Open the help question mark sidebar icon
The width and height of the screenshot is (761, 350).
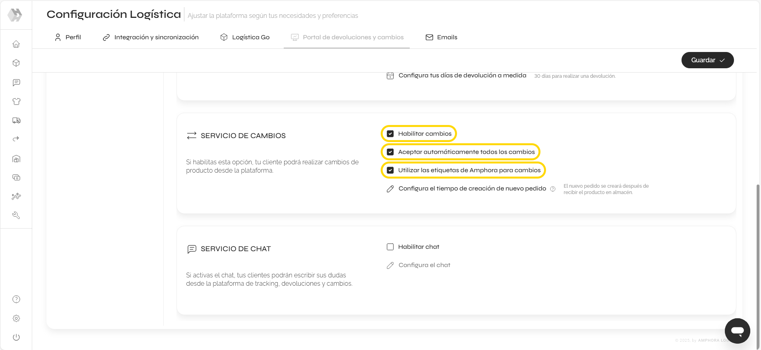click(x=16, y=299)
